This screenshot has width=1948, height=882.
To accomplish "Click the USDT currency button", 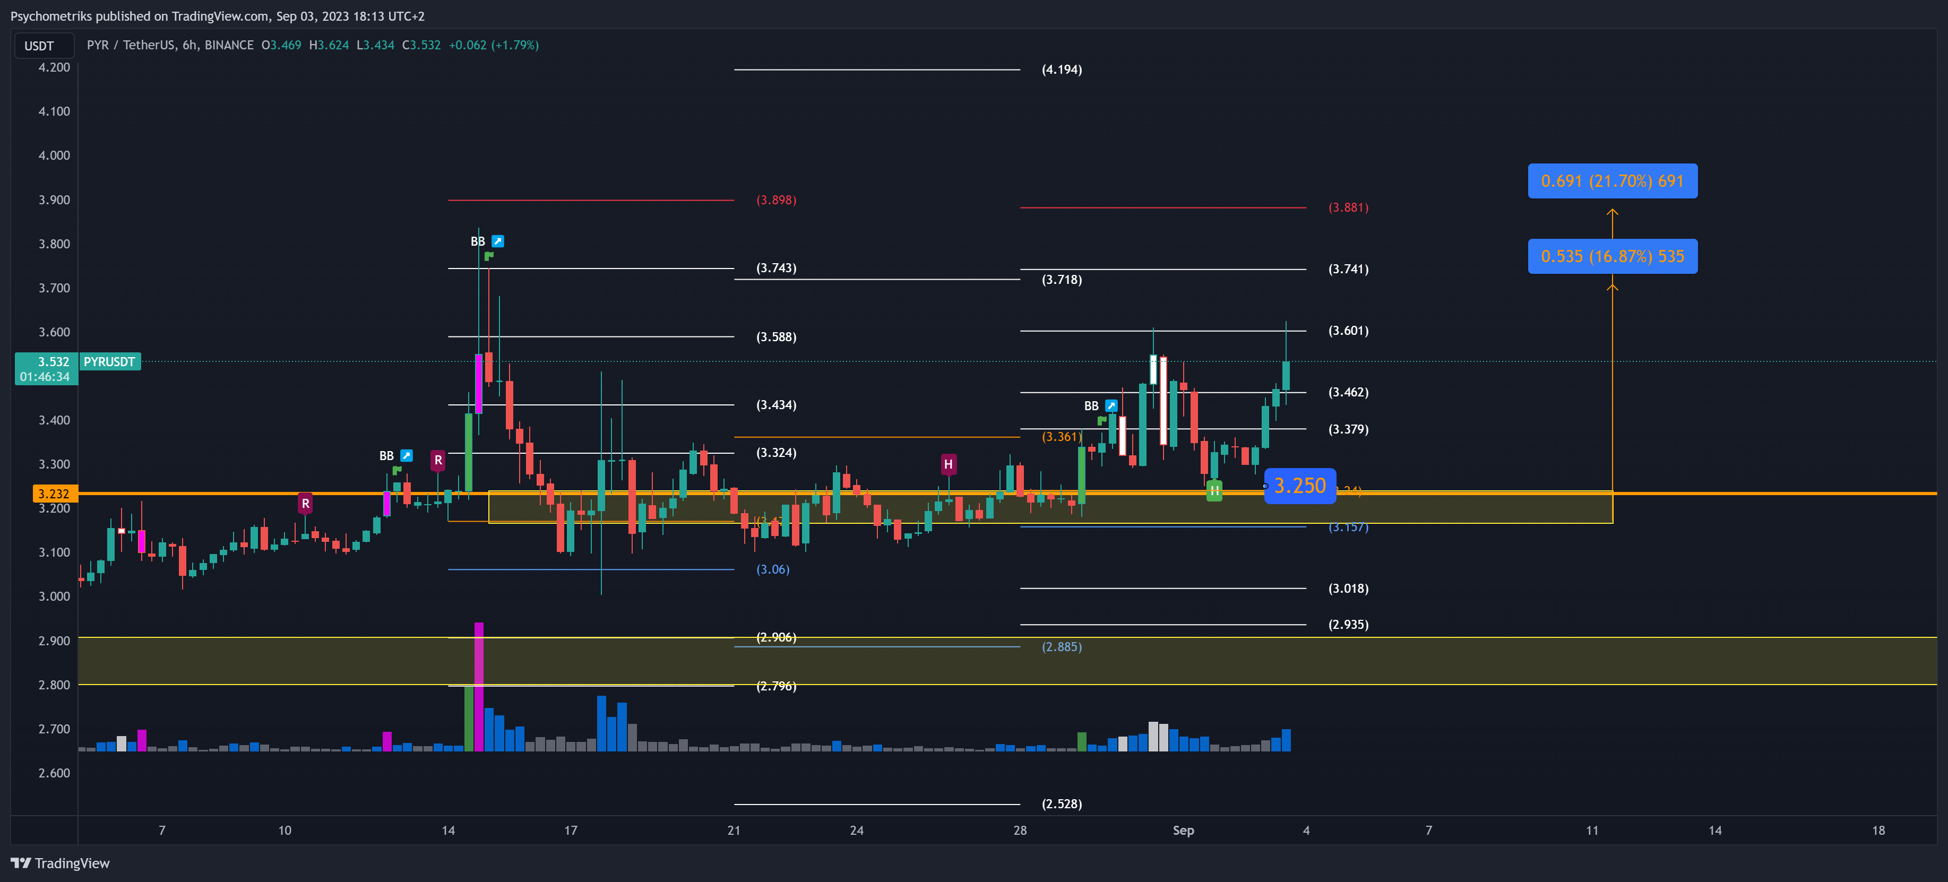I will pos(44,46).
